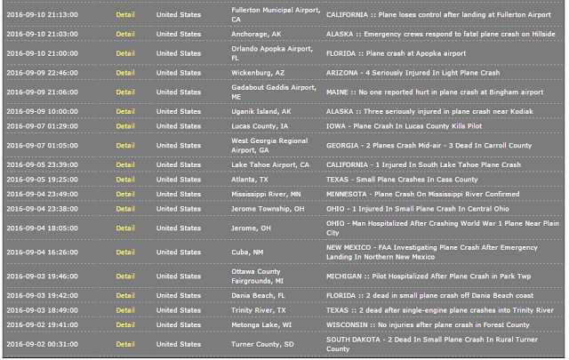This screenshot has height=360, width=569.
Task: Click Detail for Ottawa County Fairgrounds, MI
Action: click(125, 276)
